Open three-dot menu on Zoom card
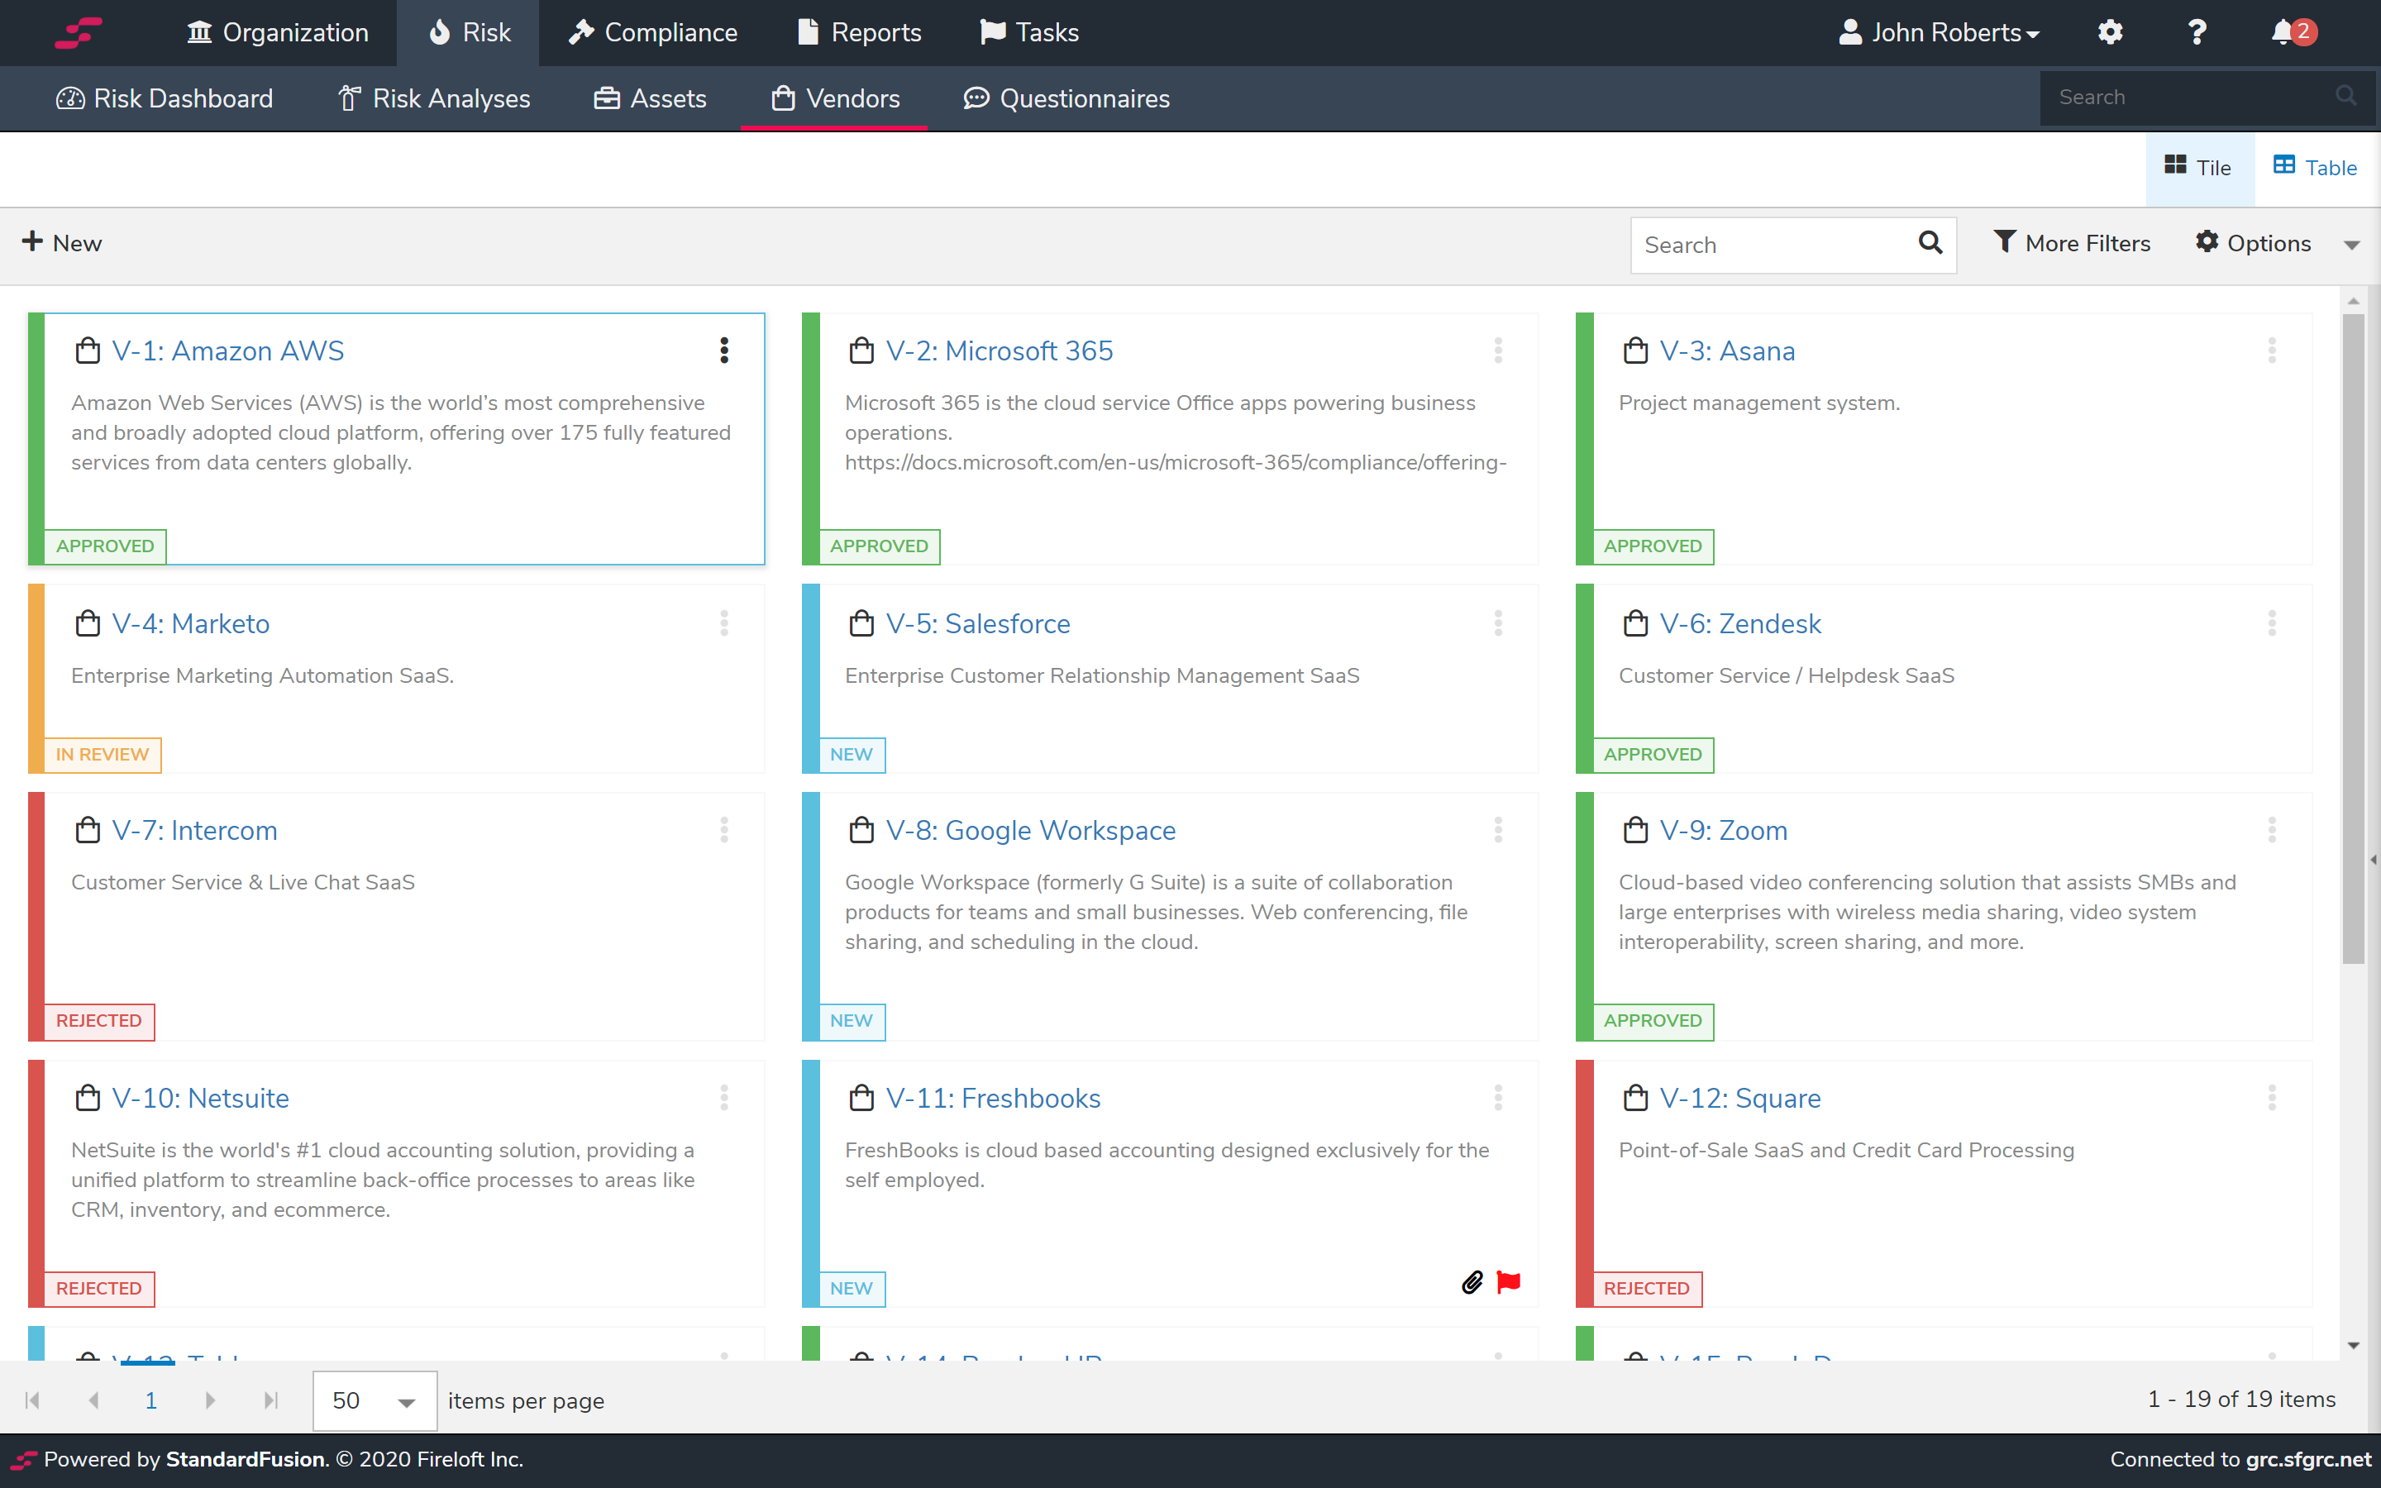Viewport: 2381px width, 1488px height. tap(2272, 830)
